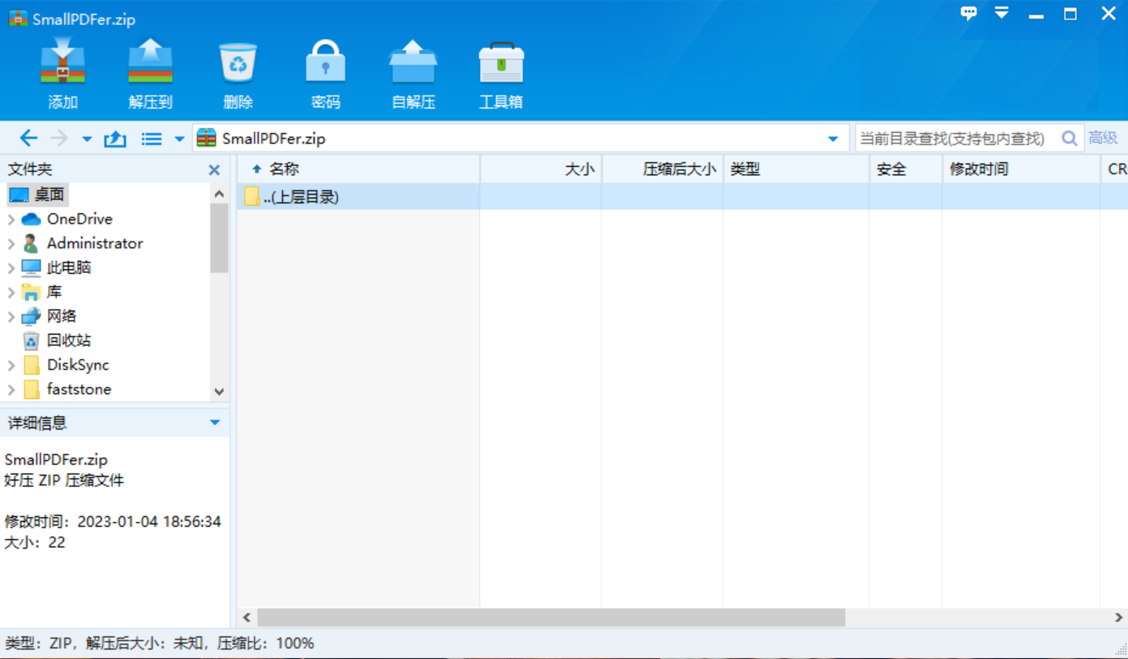This screenshot has height=659, width=1128.
Task: Select 库 in the folder tree
Action: (54, 292)
